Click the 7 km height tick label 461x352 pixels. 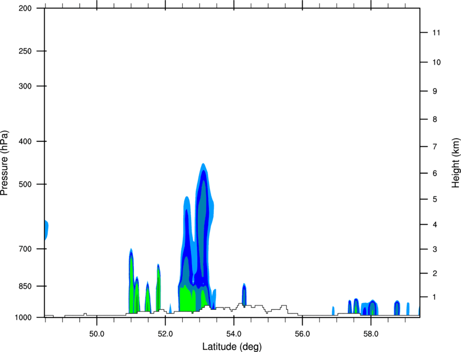(x=435, y=147)
